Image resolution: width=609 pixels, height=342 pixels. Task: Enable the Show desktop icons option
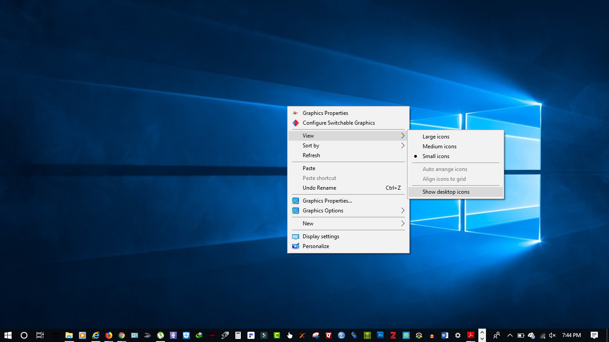coord(446,191)
